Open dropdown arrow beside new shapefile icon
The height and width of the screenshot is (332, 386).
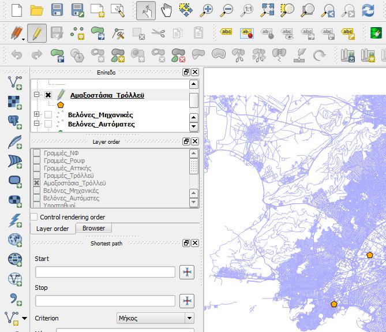[25, 318]
